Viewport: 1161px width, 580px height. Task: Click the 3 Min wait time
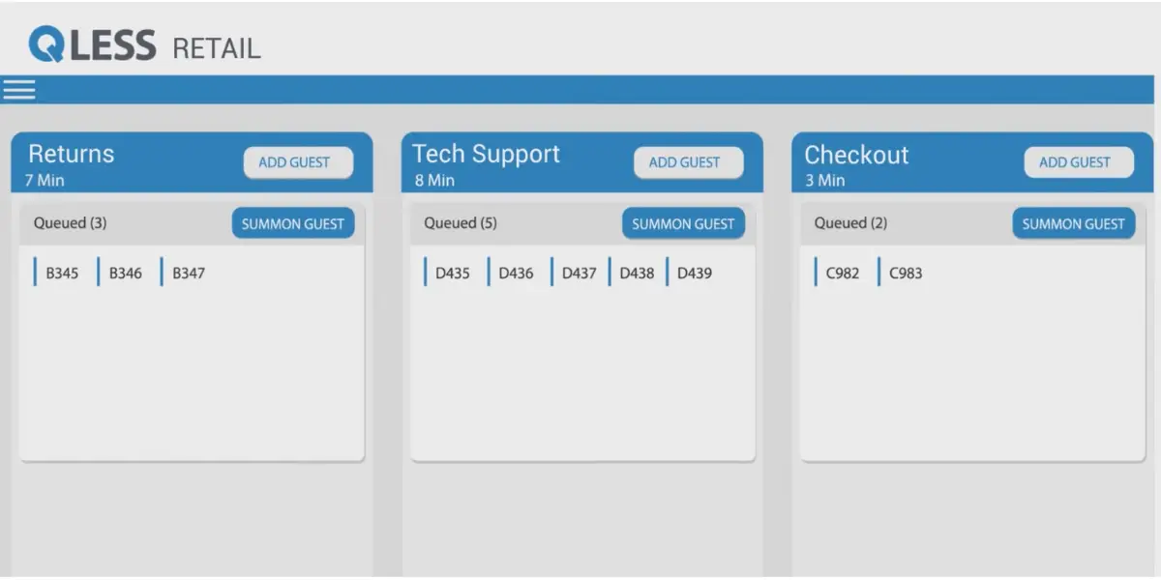825,181
